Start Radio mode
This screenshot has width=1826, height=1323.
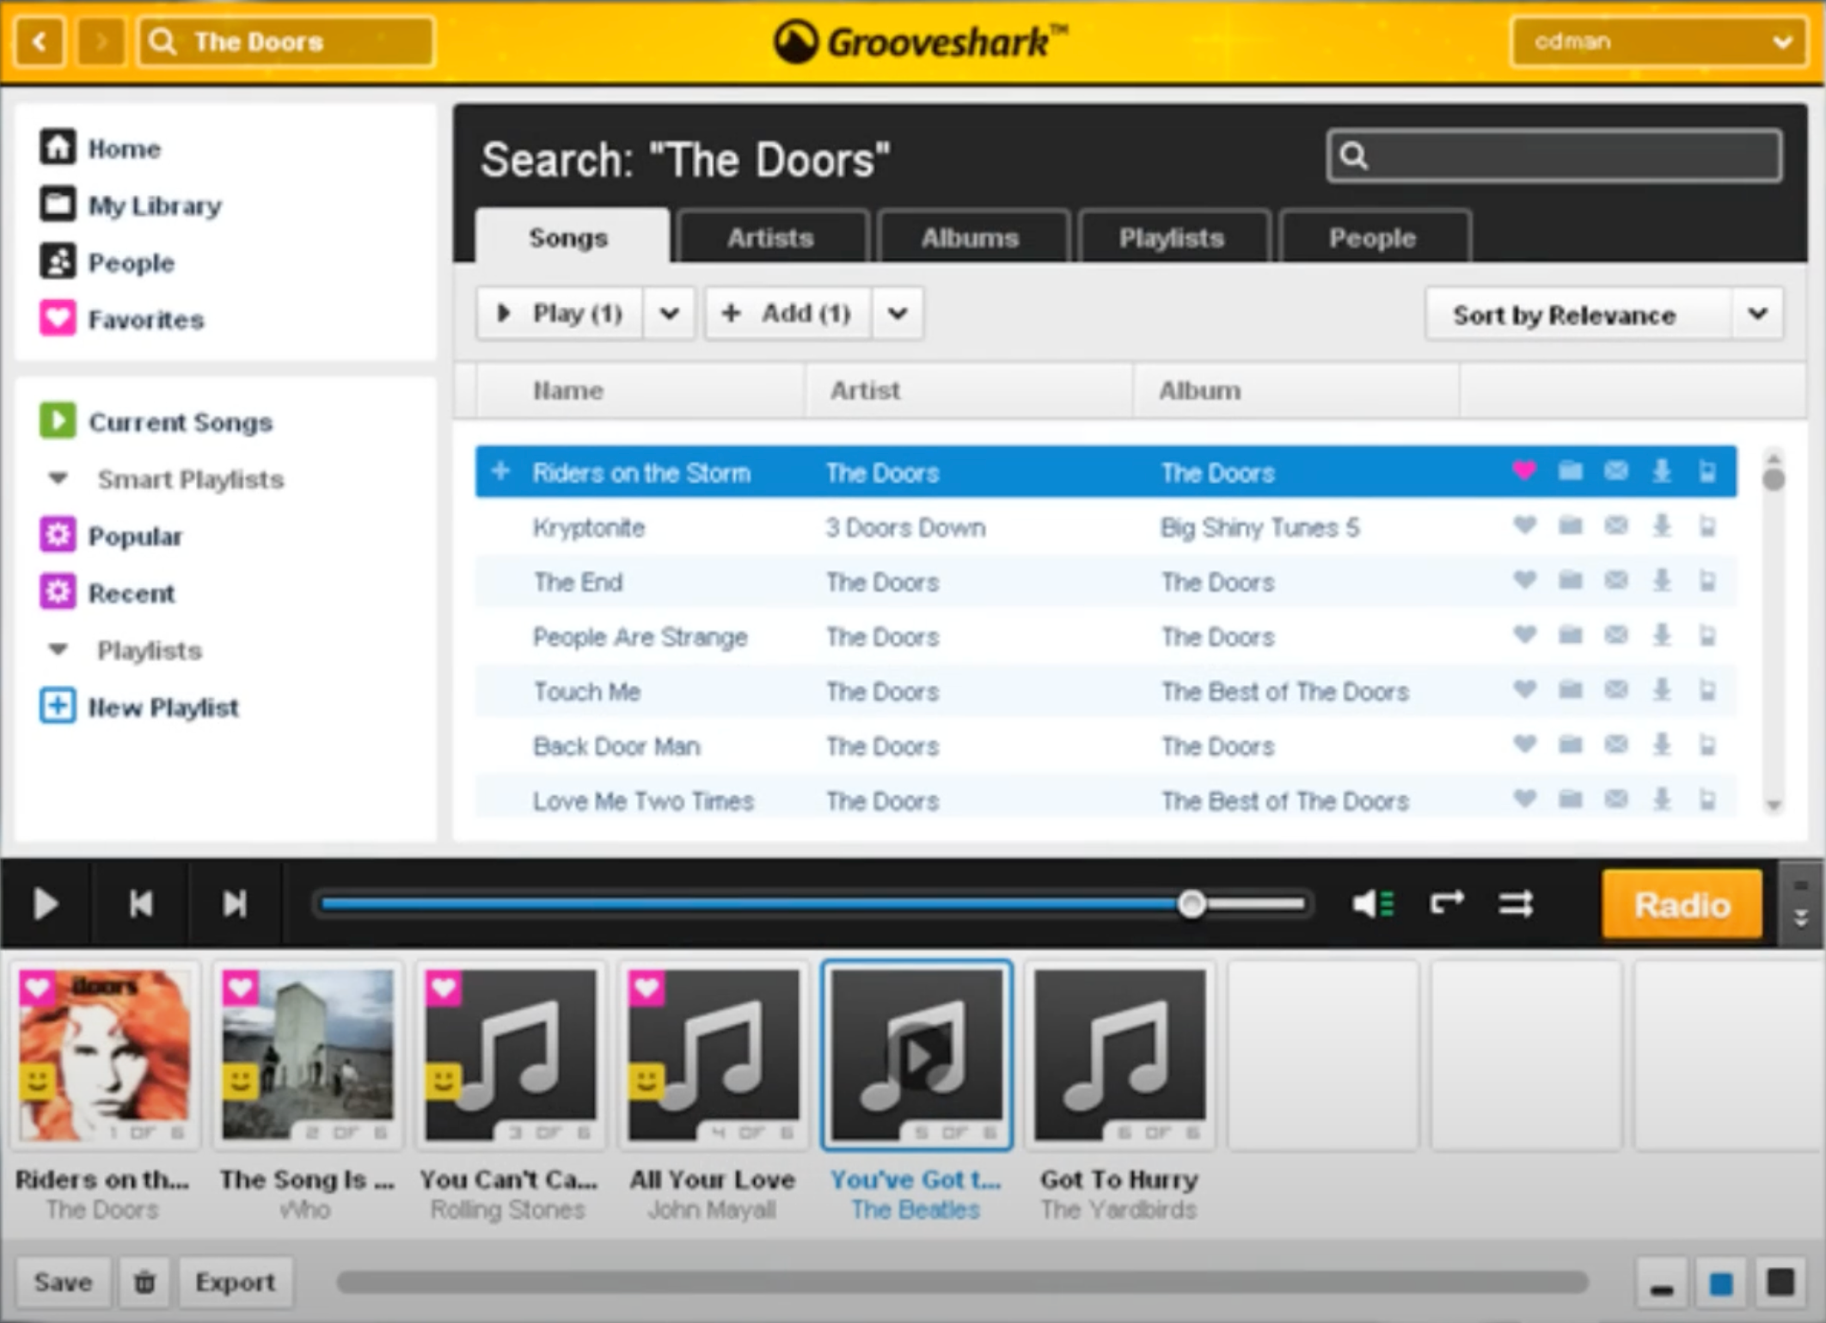tap(1682, 903)
